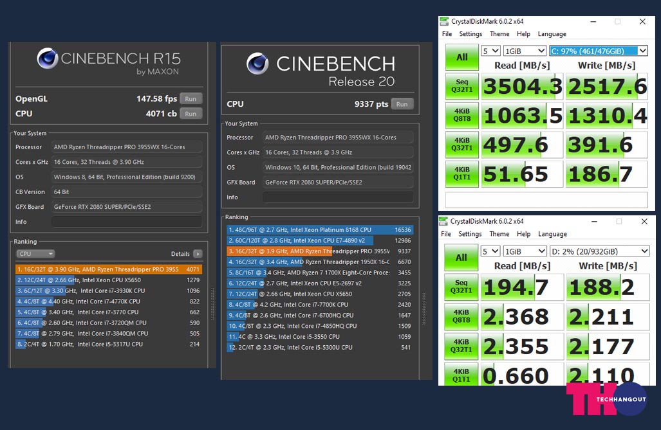The height and width of the screenshot is (430, 661).
Task: Open Help menu in bottom CrystalDiskMark window
Action: point(523,234)
